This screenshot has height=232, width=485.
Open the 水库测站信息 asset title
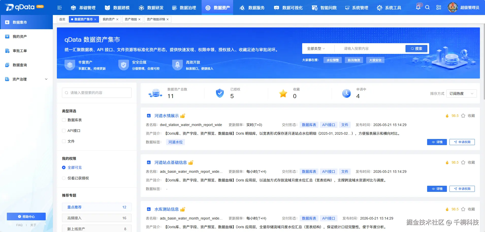coord(167,209)
